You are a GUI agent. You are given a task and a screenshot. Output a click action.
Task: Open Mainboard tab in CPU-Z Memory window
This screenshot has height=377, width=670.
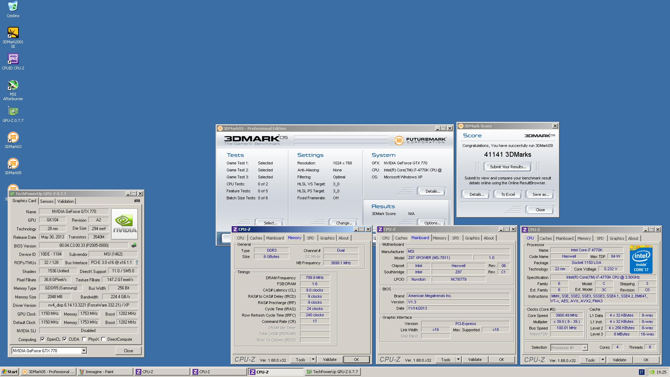[275, 238]
